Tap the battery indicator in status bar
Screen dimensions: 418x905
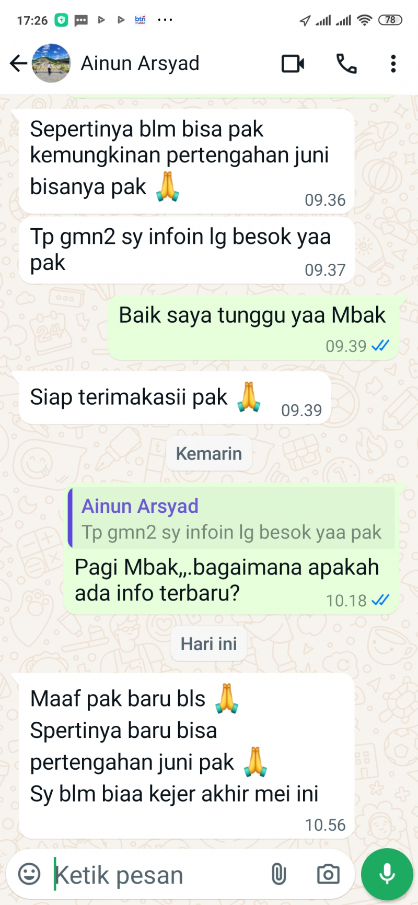390,20
